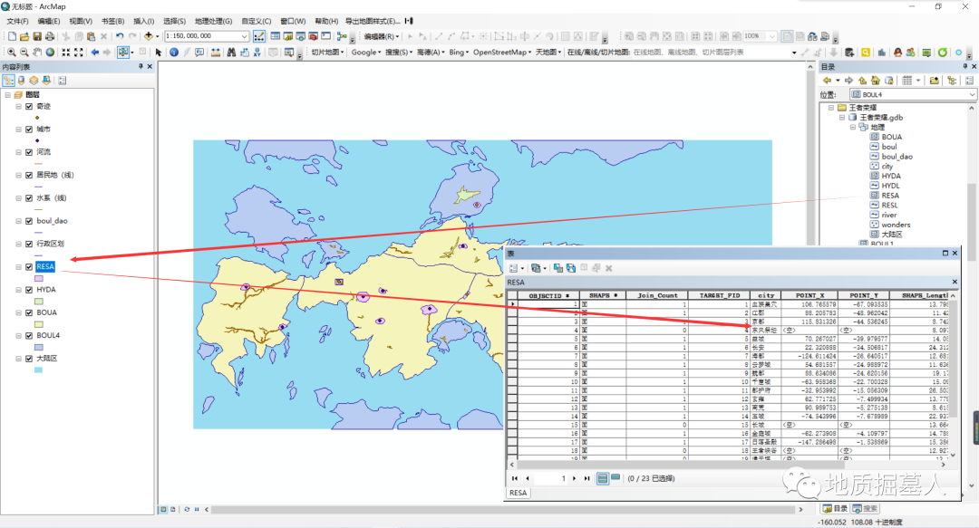Viewport: 979px width, 528px height.
Task: Click the Add Data button
Action: (x=149, y=36)
